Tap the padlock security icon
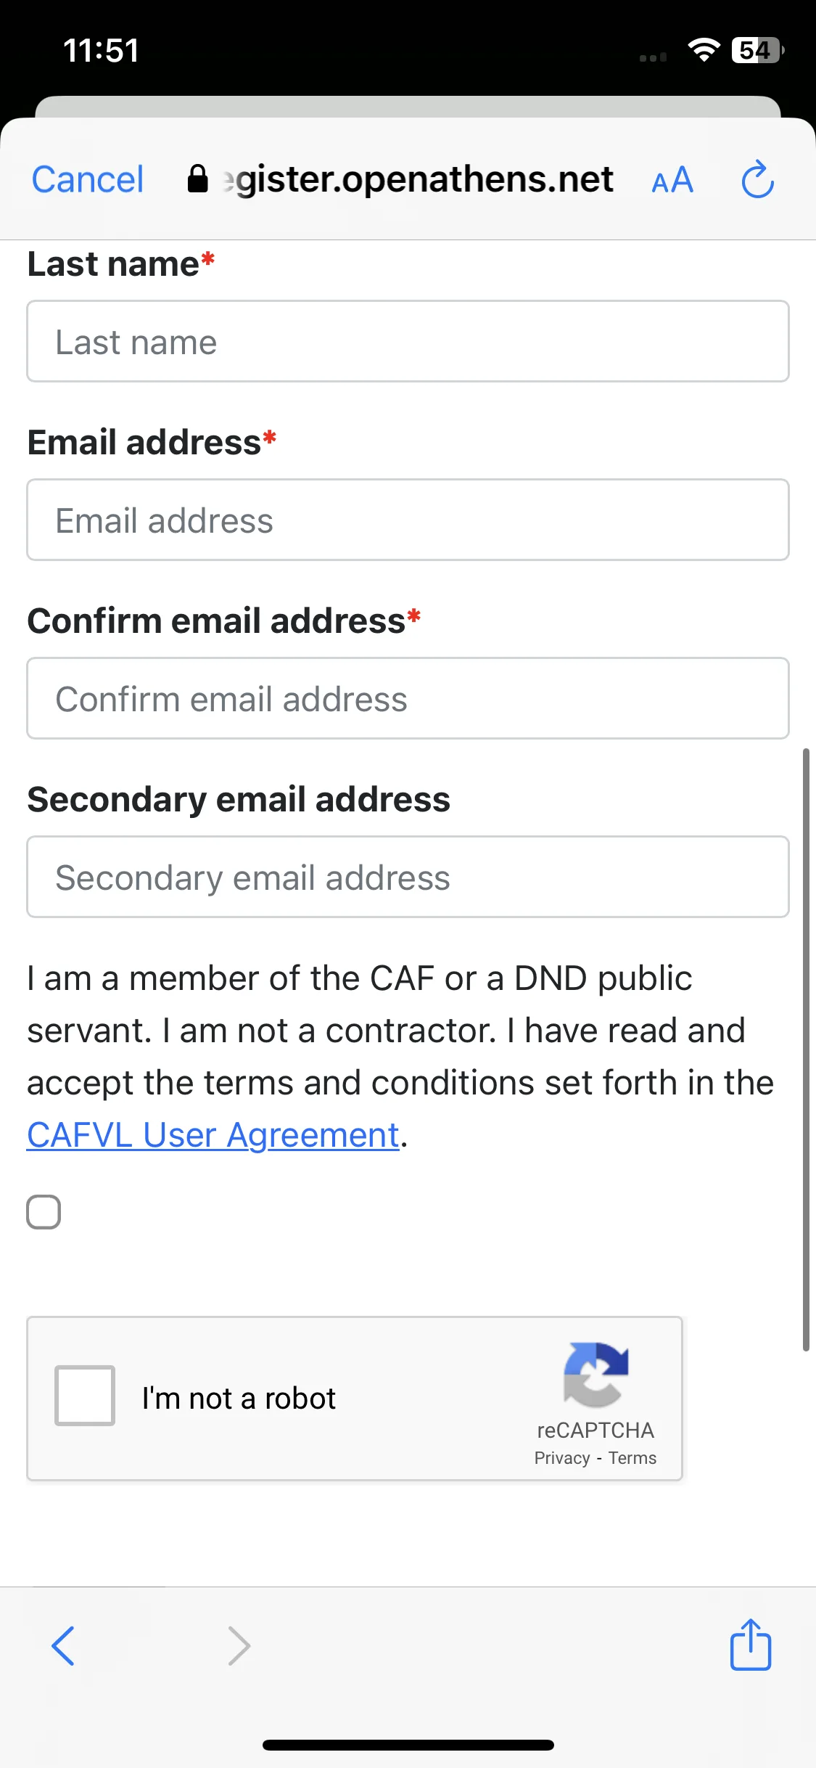Image resolution: width=816 pixels, height=1768 pixels. click(197, 179)
